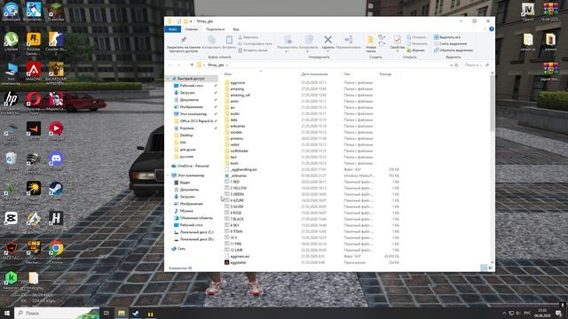Viewport: 568px width, 319px height.
Task: Select the AMAZING desktop shortcut
Action: (x=34, y=71)
